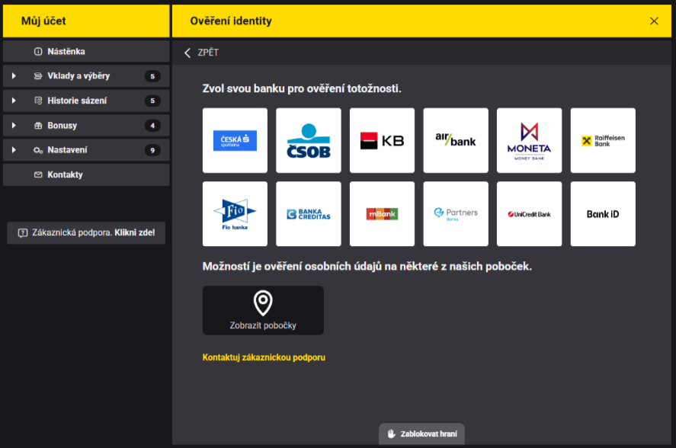
Task: Select UniCredit Bank tile
Action: point(529,214)
